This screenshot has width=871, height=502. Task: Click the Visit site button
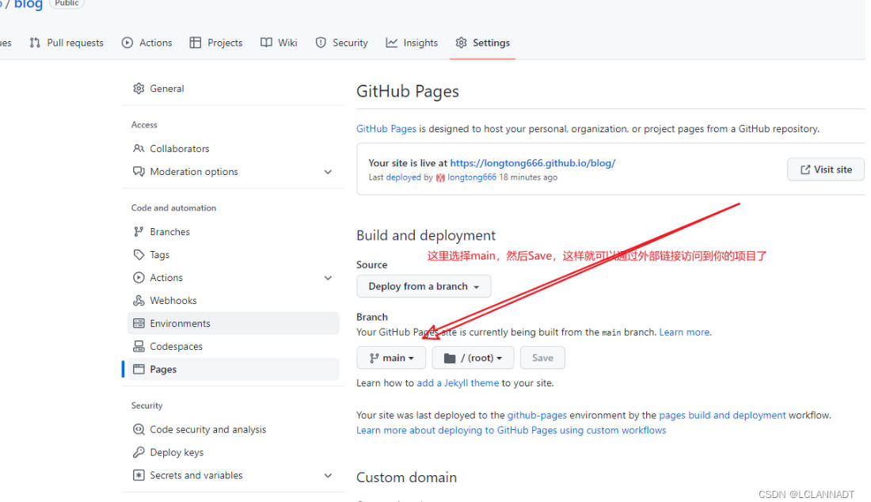tap(825, 169)
